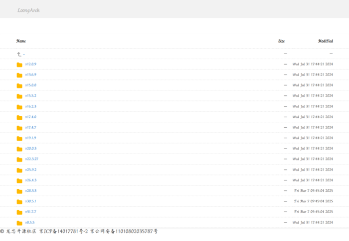This screenshot has height=241, width=349.
Task: Click folder icon beside v25.9.2
Action: coord(19,170)
